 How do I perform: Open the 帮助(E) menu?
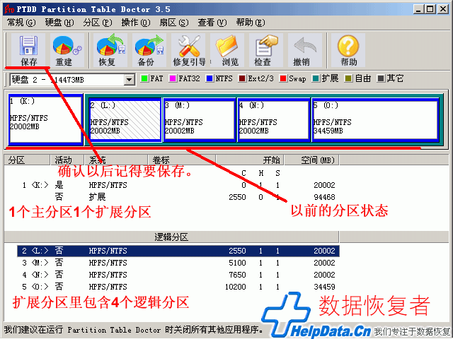(250, 23)
